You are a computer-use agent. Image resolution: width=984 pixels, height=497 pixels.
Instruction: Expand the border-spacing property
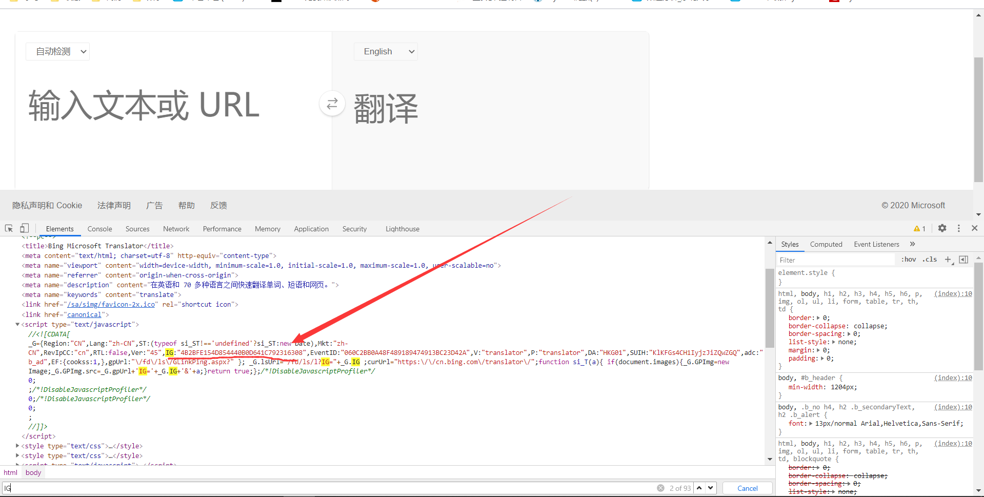click(849, 334)
